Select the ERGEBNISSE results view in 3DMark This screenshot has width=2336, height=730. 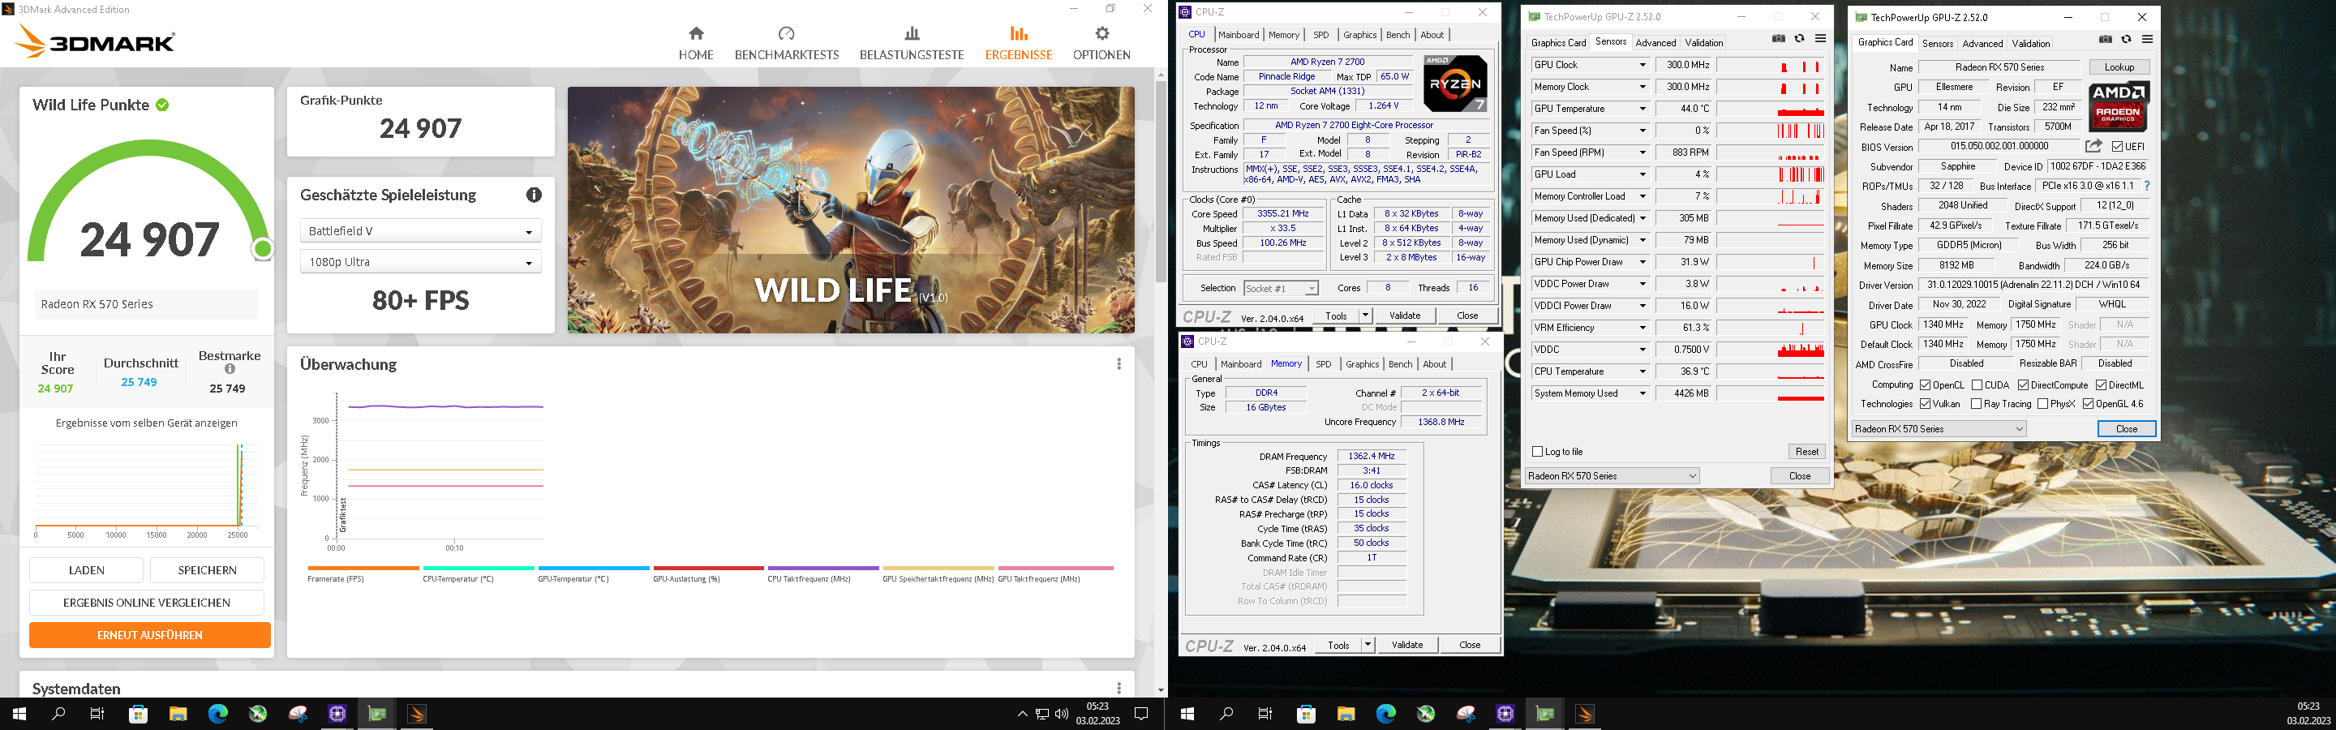(x=1019, y=44)
